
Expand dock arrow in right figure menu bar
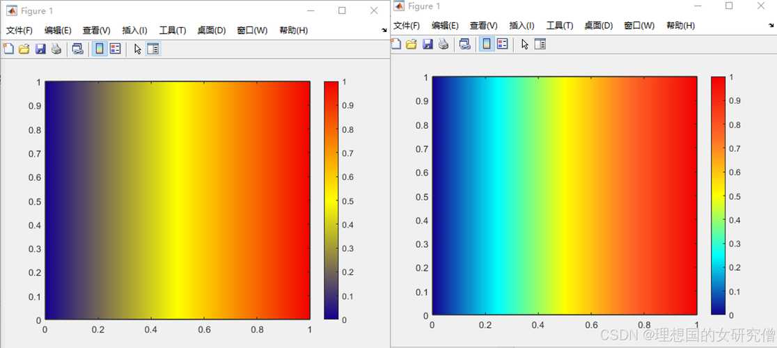tap(771, 26)
